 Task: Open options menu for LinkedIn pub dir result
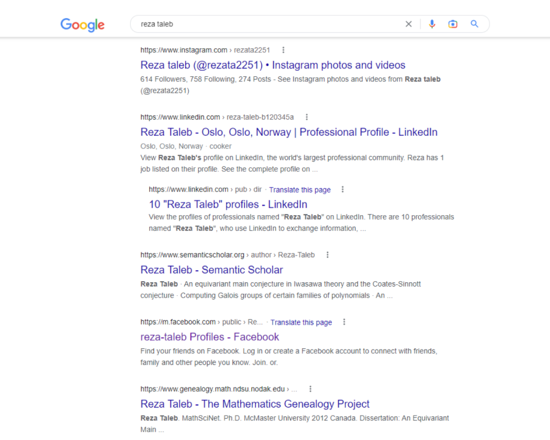343,189
